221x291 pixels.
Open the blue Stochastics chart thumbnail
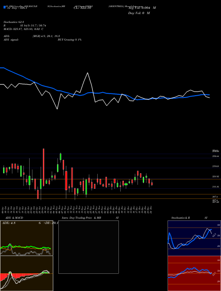coord(194,238)
